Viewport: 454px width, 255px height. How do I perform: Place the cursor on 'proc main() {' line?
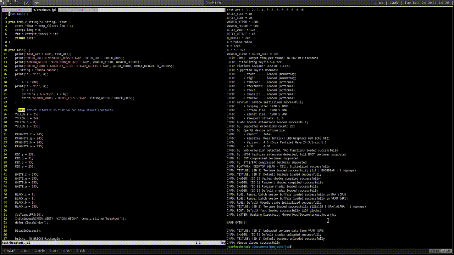pos(19,50)
